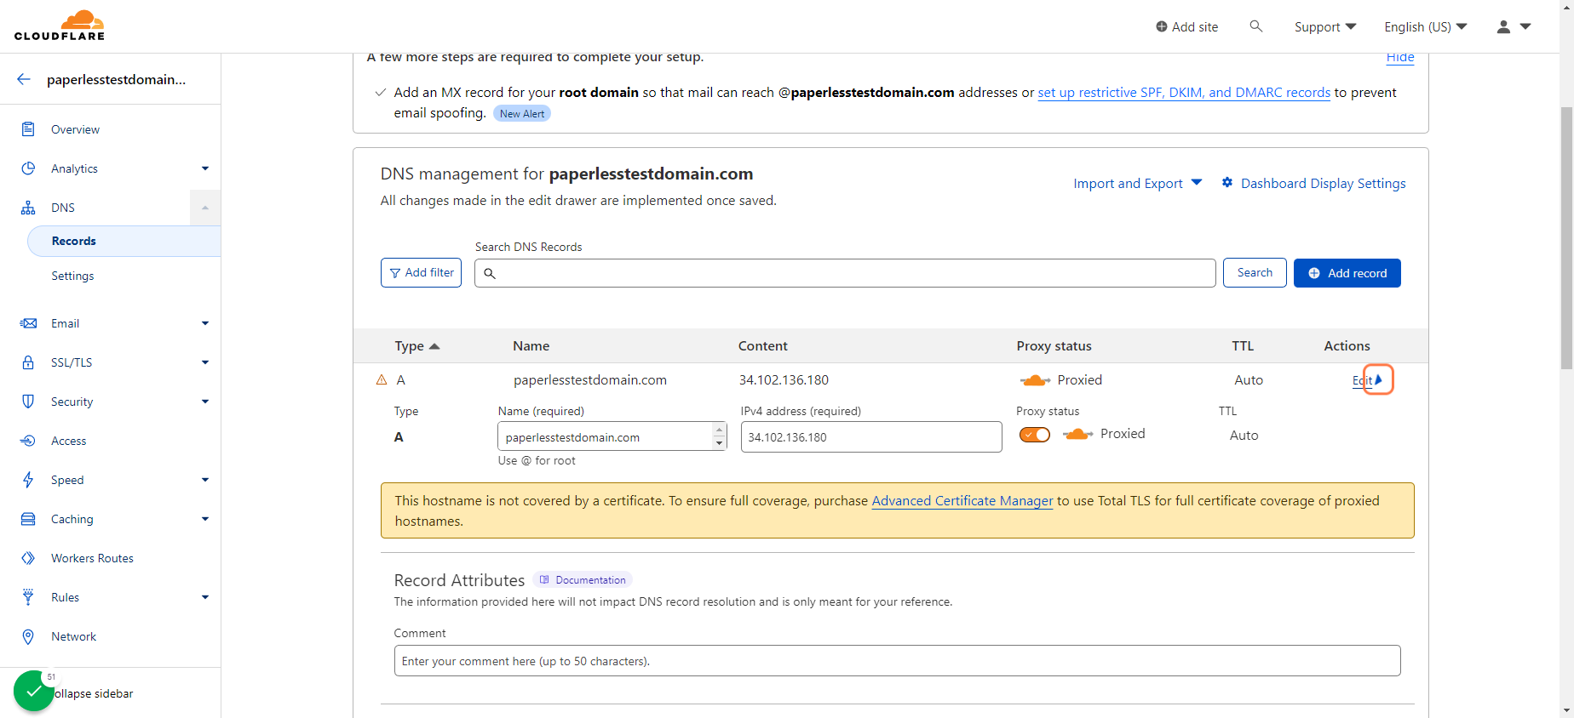This screenshot has height=718, width=1574.
Task: Open Advanced Certificate Manager link
Action: coord(962,501)
